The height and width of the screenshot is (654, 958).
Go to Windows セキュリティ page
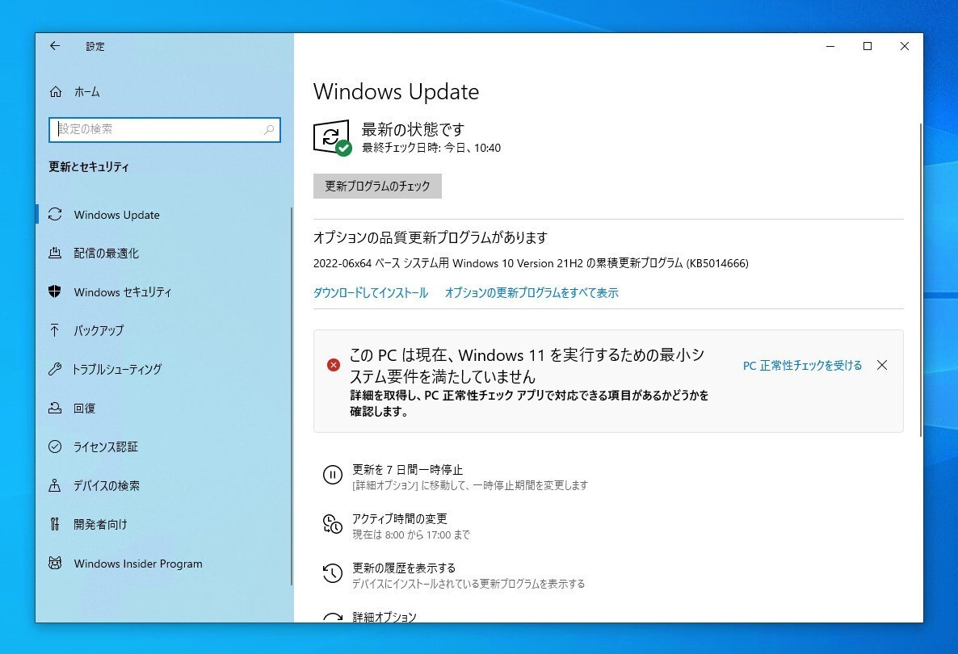point(164,292)
